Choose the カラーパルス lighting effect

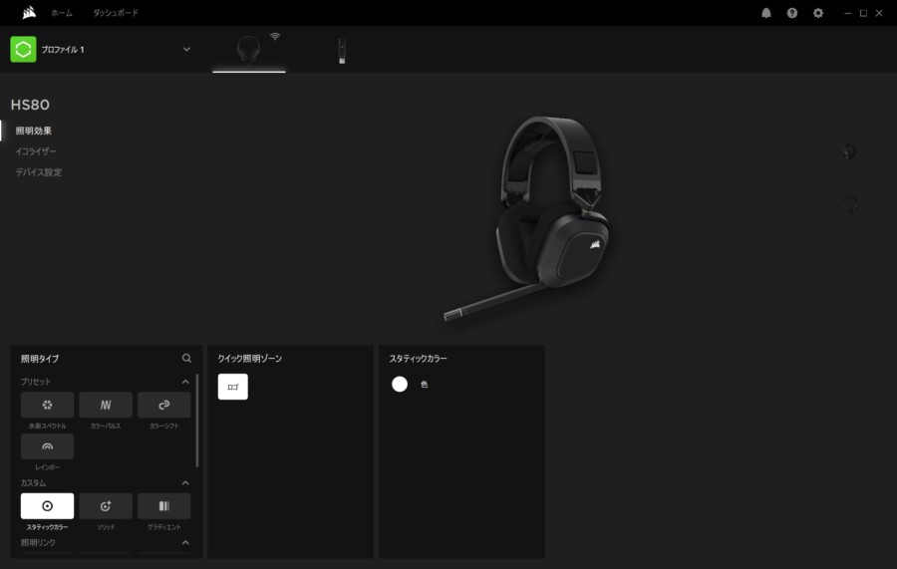106,405
